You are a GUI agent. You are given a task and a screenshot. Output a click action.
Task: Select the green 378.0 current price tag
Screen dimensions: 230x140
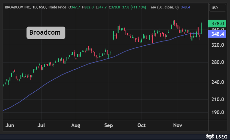218,23
